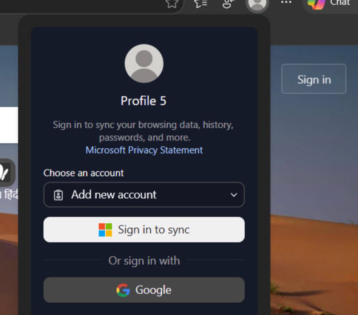Sign in with Google button
The height and width of the screenshot is (315, 358).
[x=144, y=290]
